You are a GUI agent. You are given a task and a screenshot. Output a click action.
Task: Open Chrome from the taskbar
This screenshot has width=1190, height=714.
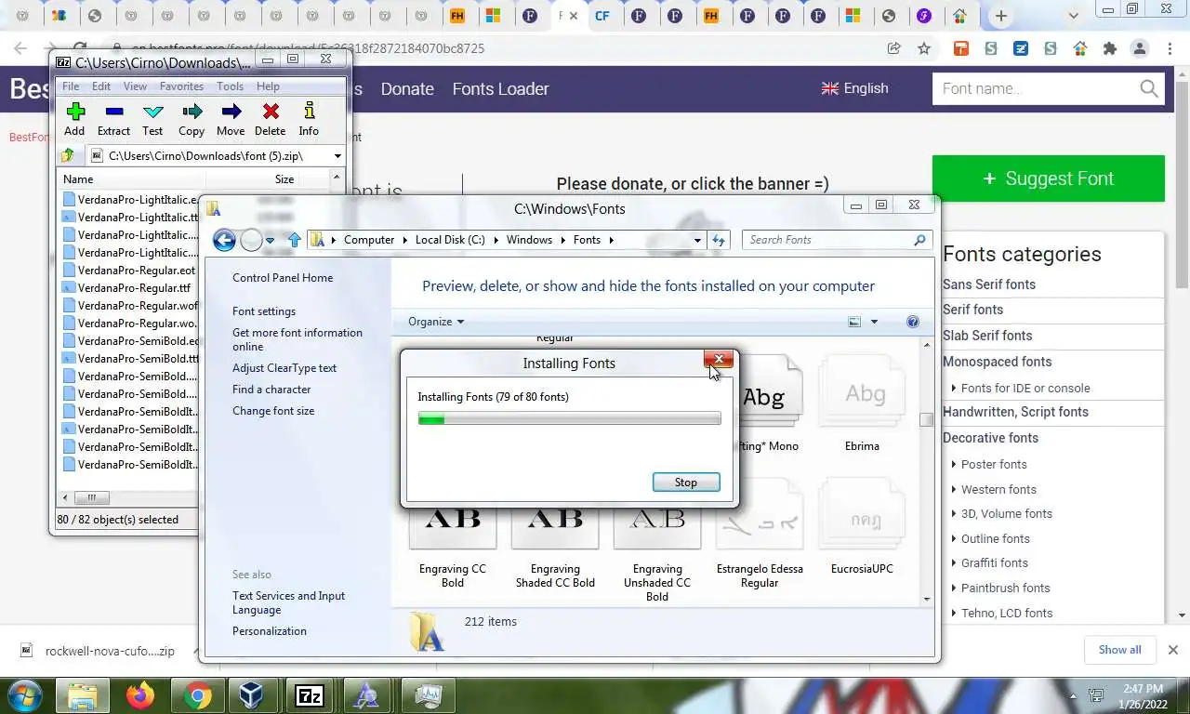coord(196,695)
